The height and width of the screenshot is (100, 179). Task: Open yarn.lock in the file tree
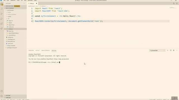tap(10, 43)
